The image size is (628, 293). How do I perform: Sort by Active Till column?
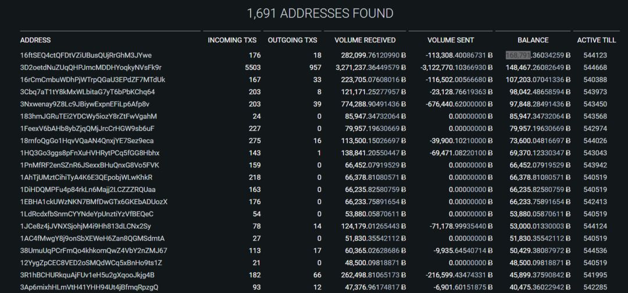(x=596, y=40)
